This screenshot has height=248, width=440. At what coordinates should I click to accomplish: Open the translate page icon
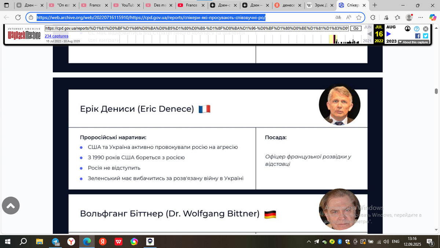click(338, 17)
